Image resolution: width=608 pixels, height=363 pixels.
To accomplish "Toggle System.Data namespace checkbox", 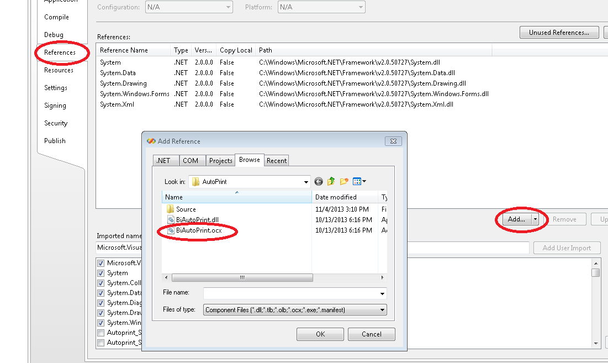I will coord(101,293).
